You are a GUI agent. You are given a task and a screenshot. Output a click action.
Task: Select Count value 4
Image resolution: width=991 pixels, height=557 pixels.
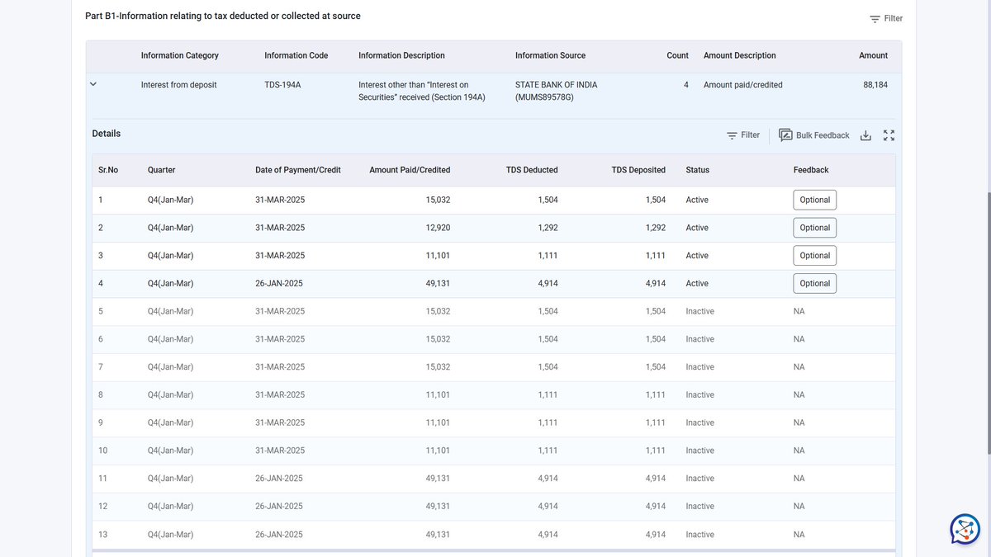685,85
